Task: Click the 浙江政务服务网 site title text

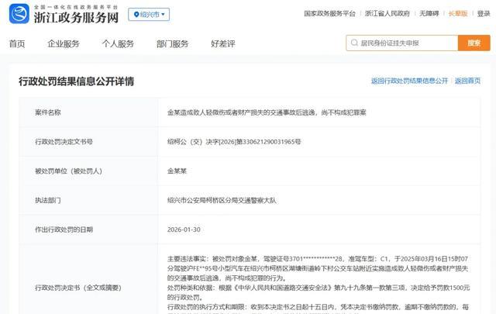Action: [76, 17]
